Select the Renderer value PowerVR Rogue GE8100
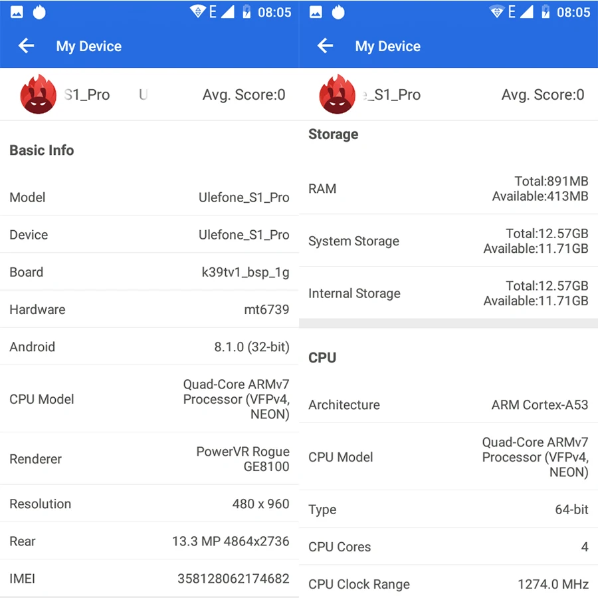The height and width of the screenshot is (598, 598). [243, 458]
